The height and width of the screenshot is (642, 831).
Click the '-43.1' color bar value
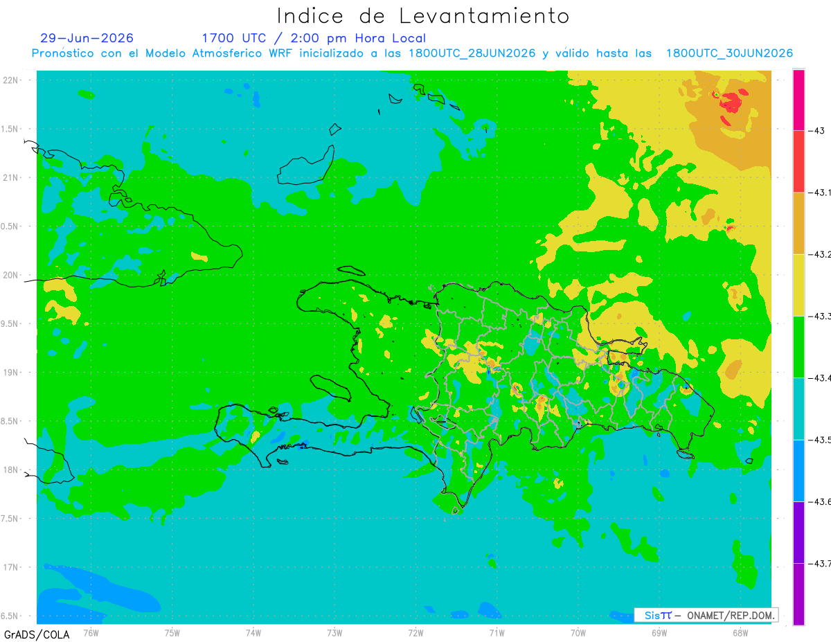coord(820,193)
